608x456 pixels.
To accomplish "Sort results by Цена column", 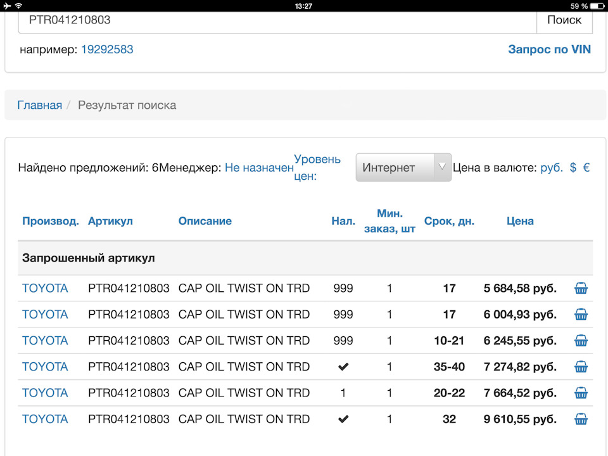I will 520,221.
